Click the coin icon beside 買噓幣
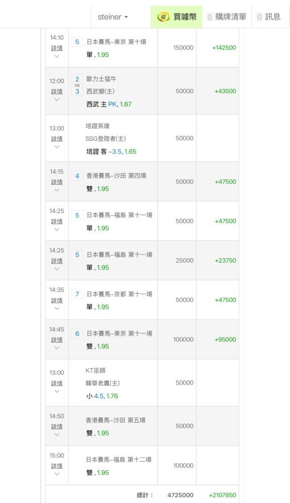This screenshot has width=290, height=503. point(163,17)
